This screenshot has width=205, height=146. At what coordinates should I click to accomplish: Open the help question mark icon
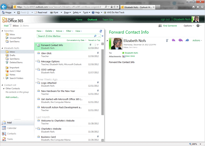198,26
